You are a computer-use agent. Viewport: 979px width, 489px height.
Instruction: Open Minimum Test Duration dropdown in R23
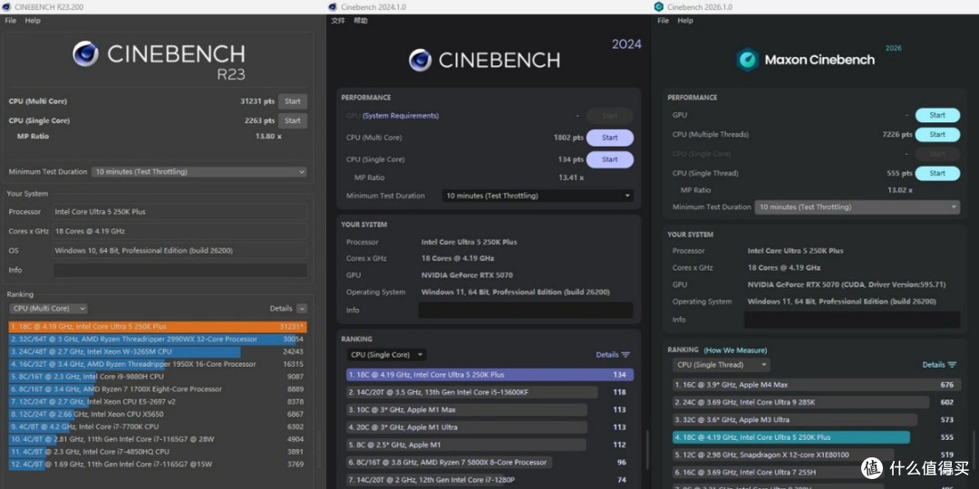click(x=199, y=171)
